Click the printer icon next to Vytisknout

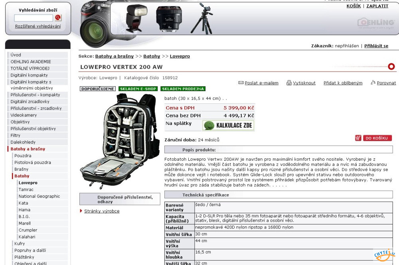pyautogui.click(x=289, y=83)
